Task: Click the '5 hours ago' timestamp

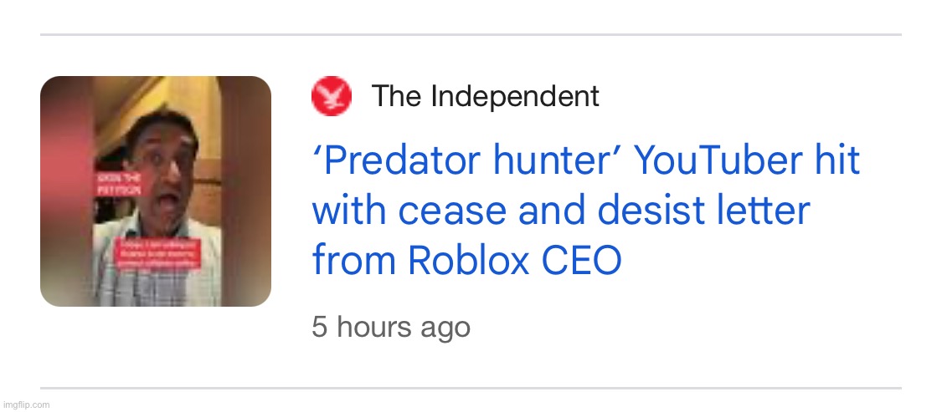Action: coord(391,327)
